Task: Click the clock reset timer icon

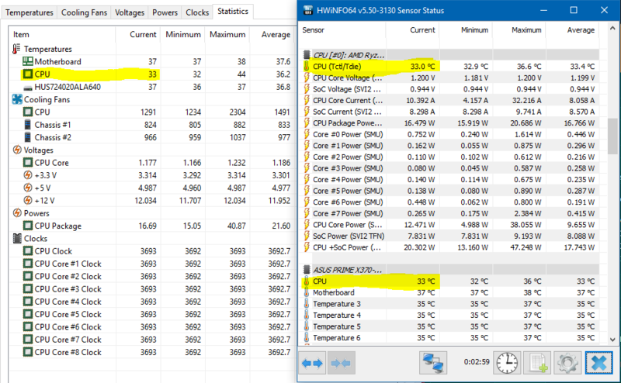Action: coord(507,363)
